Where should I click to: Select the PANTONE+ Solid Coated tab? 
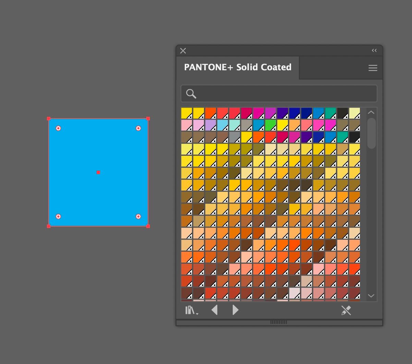(238, 67)
